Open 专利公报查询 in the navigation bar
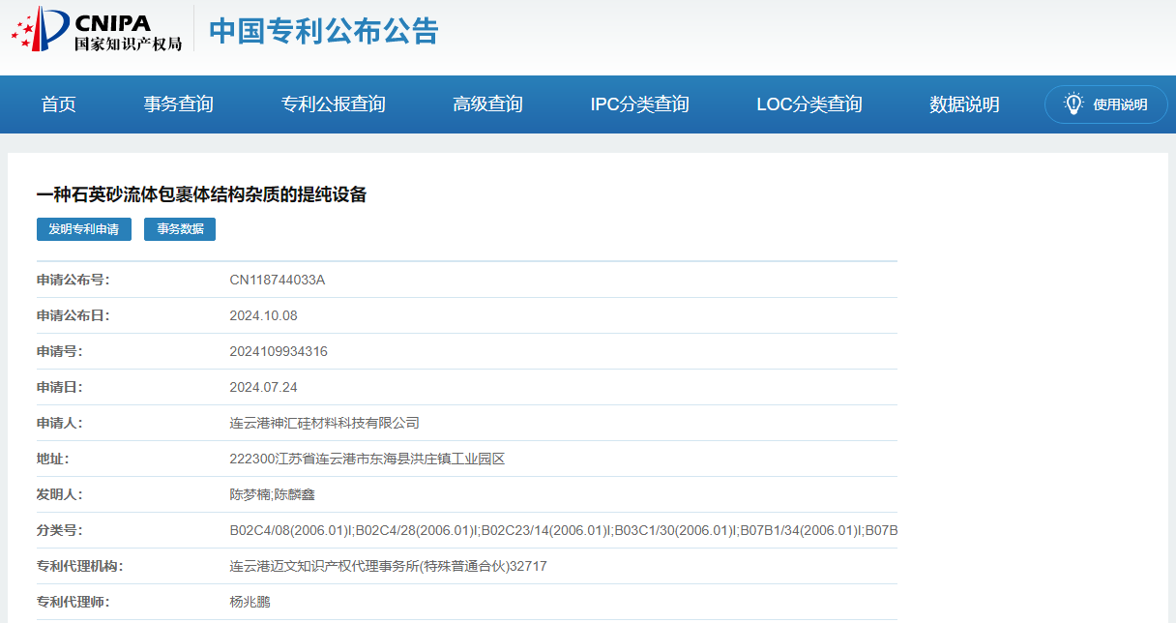The image size is (1176, 623). 333,104
